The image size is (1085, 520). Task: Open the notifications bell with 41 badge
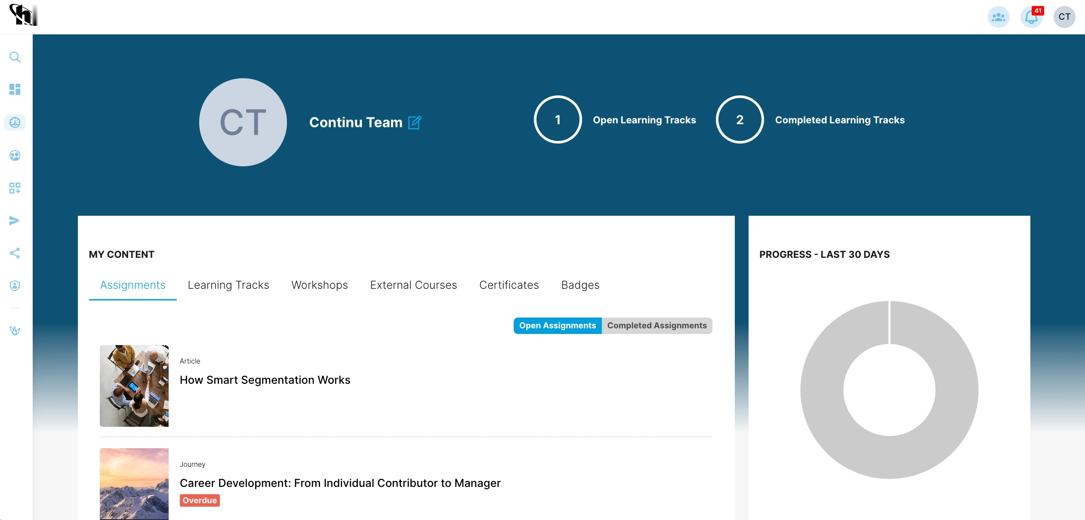(x=1031, y=17)
